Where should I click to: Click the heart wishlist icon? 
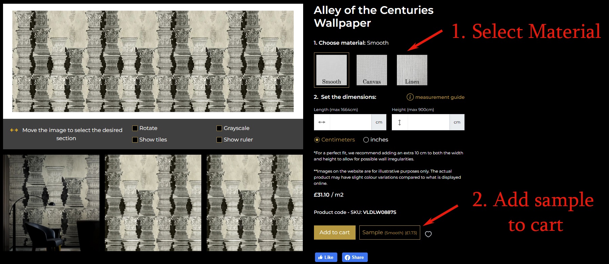point(428,234)
